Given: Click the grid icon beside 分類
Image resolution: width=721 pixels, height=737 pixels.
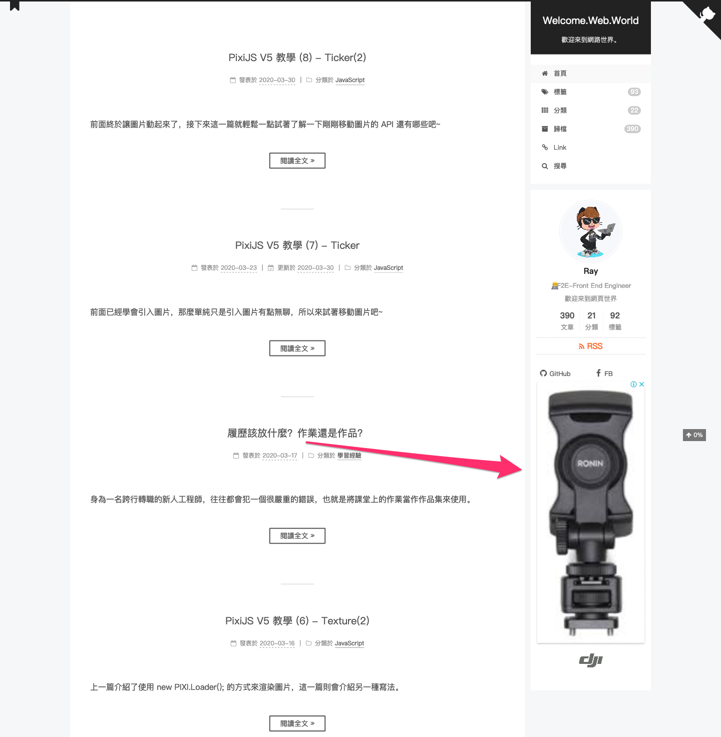Looking at the screenshot, I should pos(545,110).
